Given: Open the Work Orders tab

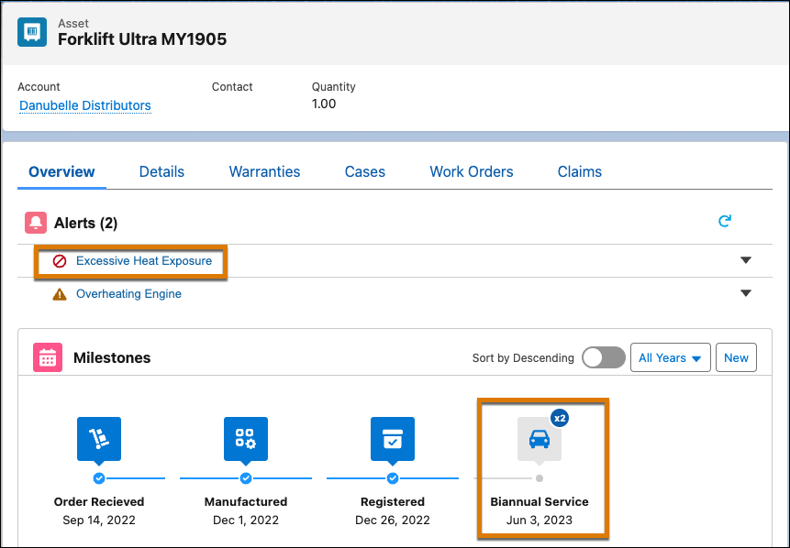Looking at the screenshot, I should [x=471, y=171].
